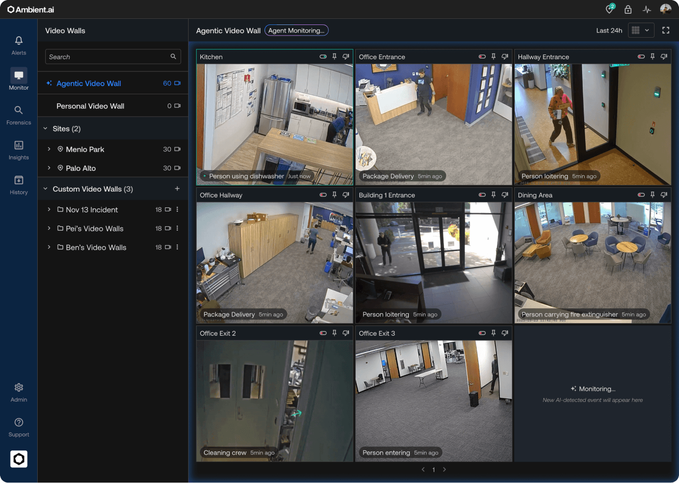The width and height of the screenshot is (679, 483).
Task: Open the Insights chart icon
Action: [x=19, y=145]
